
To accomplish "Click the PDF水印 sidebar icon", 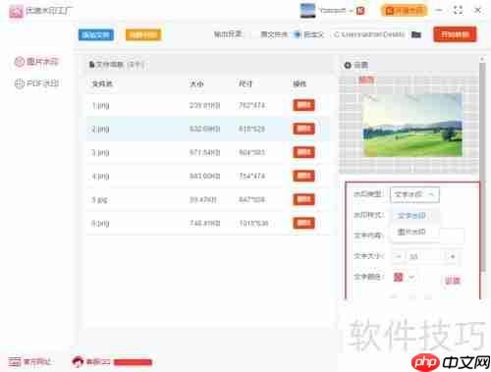I will point(20,83).
